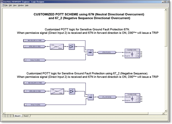
Task: Open the Window menu
Action: tap(21, 5)
